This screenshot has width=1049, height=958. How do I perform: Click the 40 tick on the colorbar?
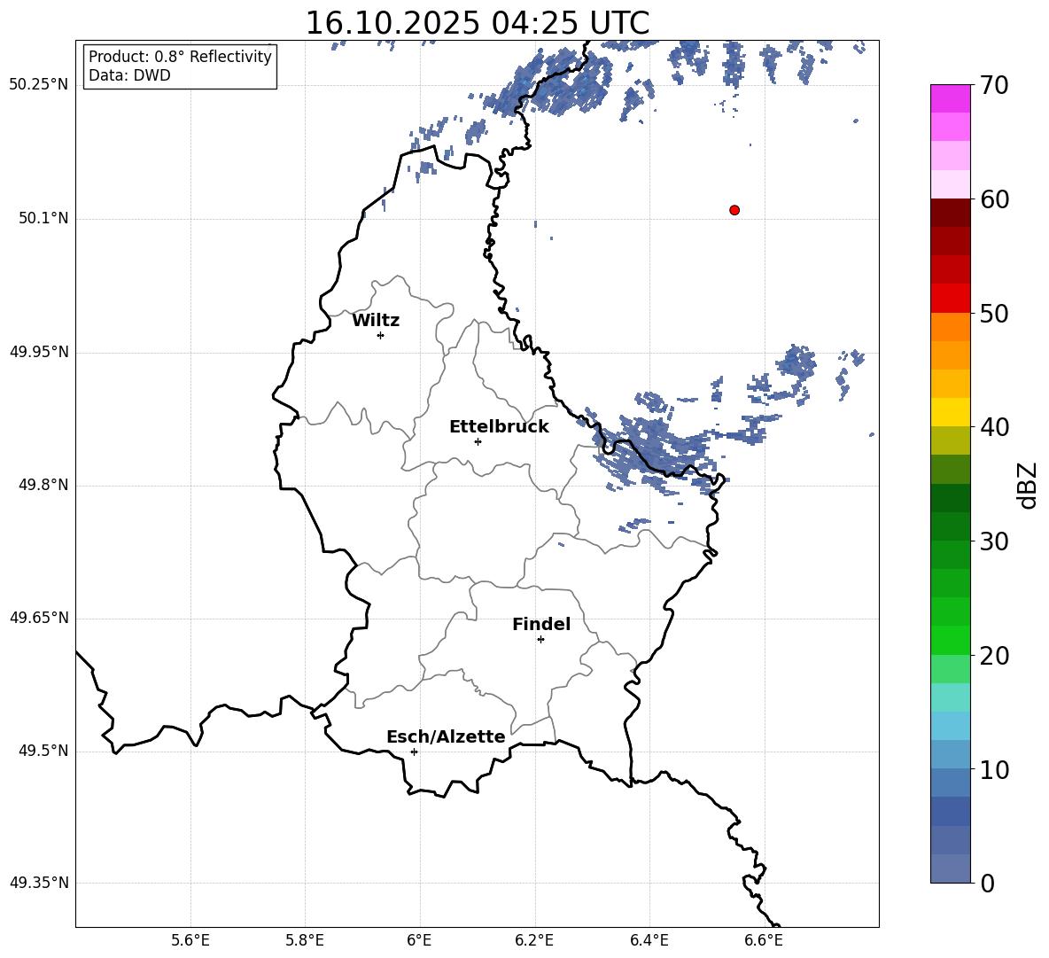tap(994, 427)
